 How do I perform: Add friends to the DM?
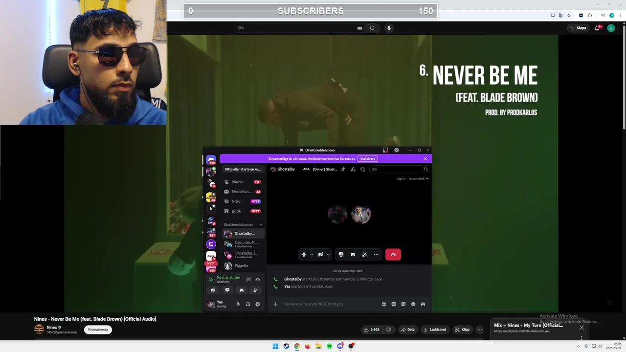tap(353, 169)
